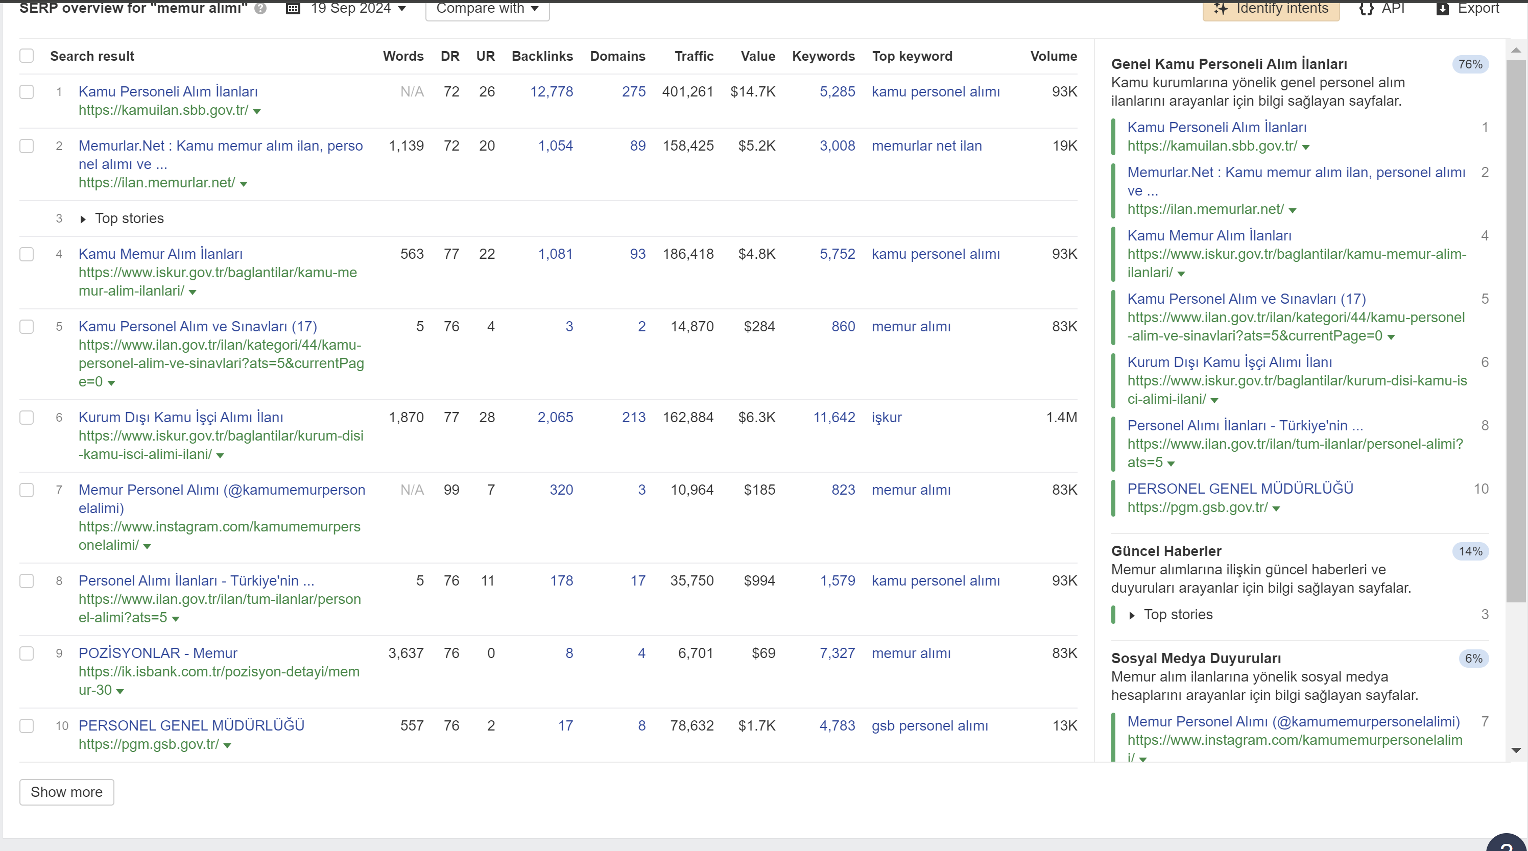Check the box for Memurlar.Net row
The image size is (1528, 851).
(27, 146)
